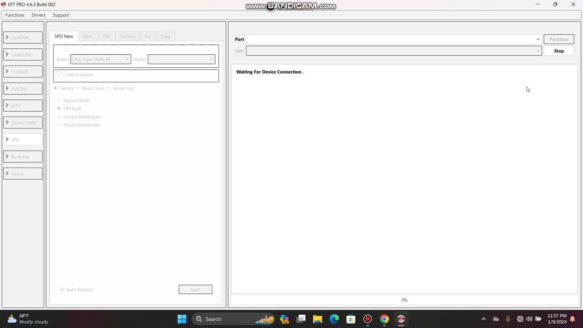Choose the FRP Lock option
The image size is (583, 328).
pos(59,108)
